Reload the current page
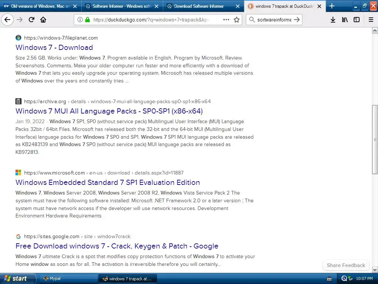This screenshot has width=378, height=284. tap(31, 20)
